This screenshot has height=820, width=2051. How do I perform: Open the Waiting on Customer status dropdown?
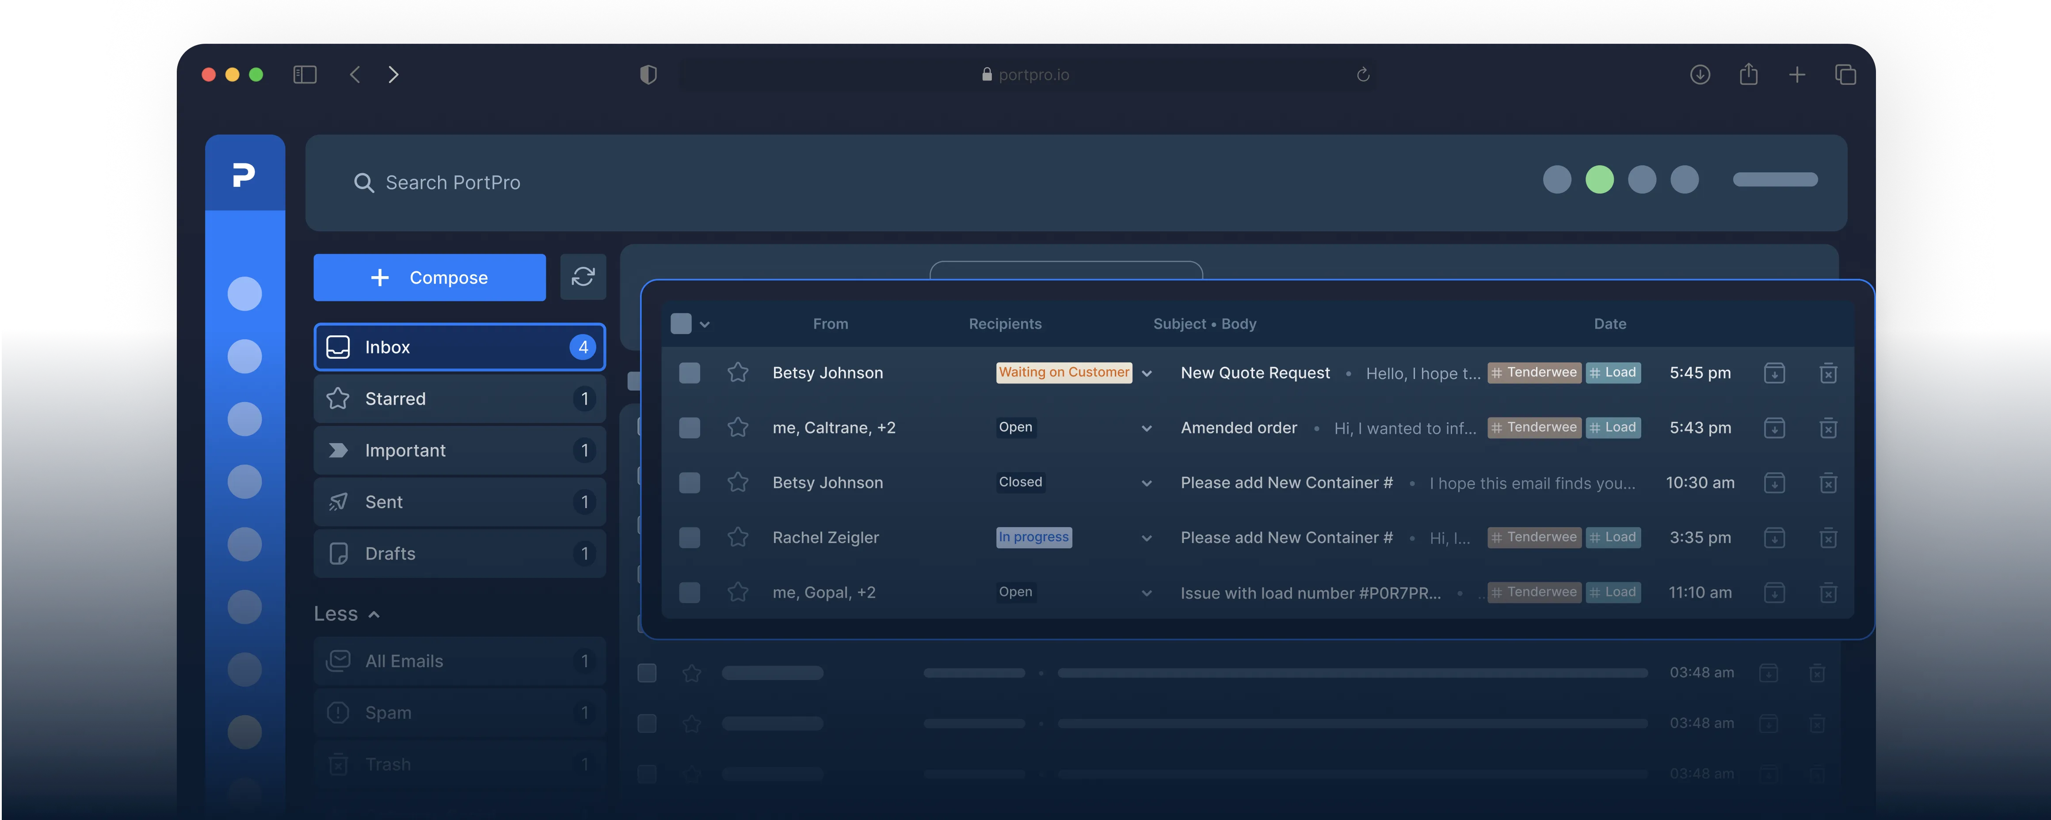pyautogui.click(x=1147, y=373)
